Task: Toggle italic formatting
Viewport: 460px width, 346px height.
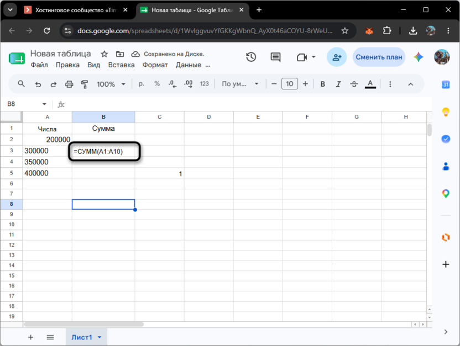Action: [338, 84]
